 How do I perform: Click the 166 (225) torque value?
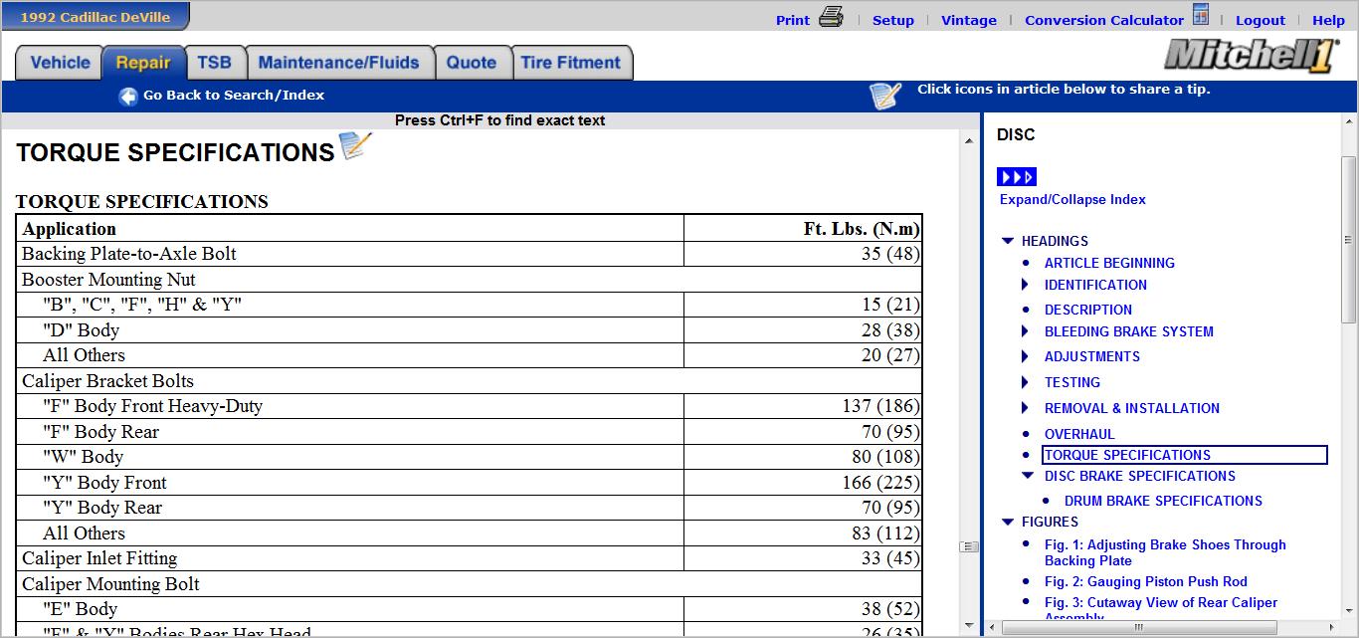pos(879,483)
